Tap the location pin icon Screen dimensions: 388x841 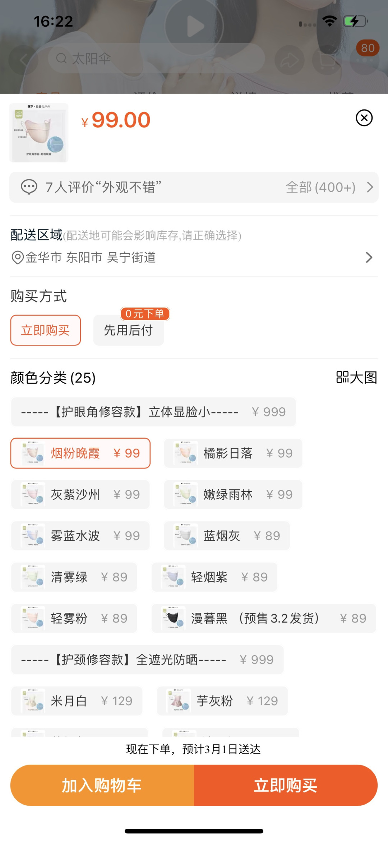17,258
